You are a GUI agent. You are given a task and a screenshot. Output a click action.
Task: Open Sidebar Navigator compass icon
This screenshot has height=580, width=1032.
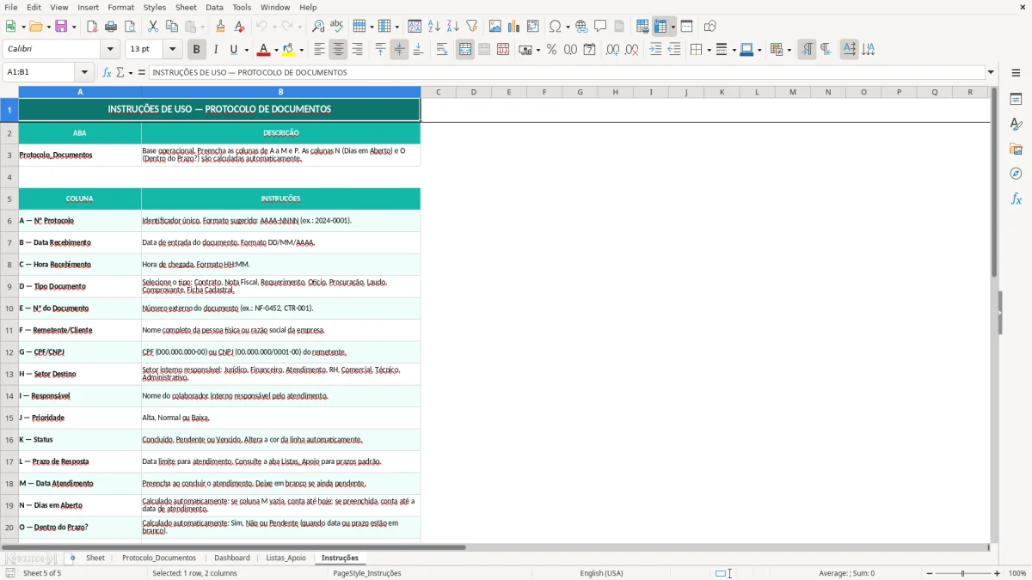pyautogui.click(x=1016, y=174)
